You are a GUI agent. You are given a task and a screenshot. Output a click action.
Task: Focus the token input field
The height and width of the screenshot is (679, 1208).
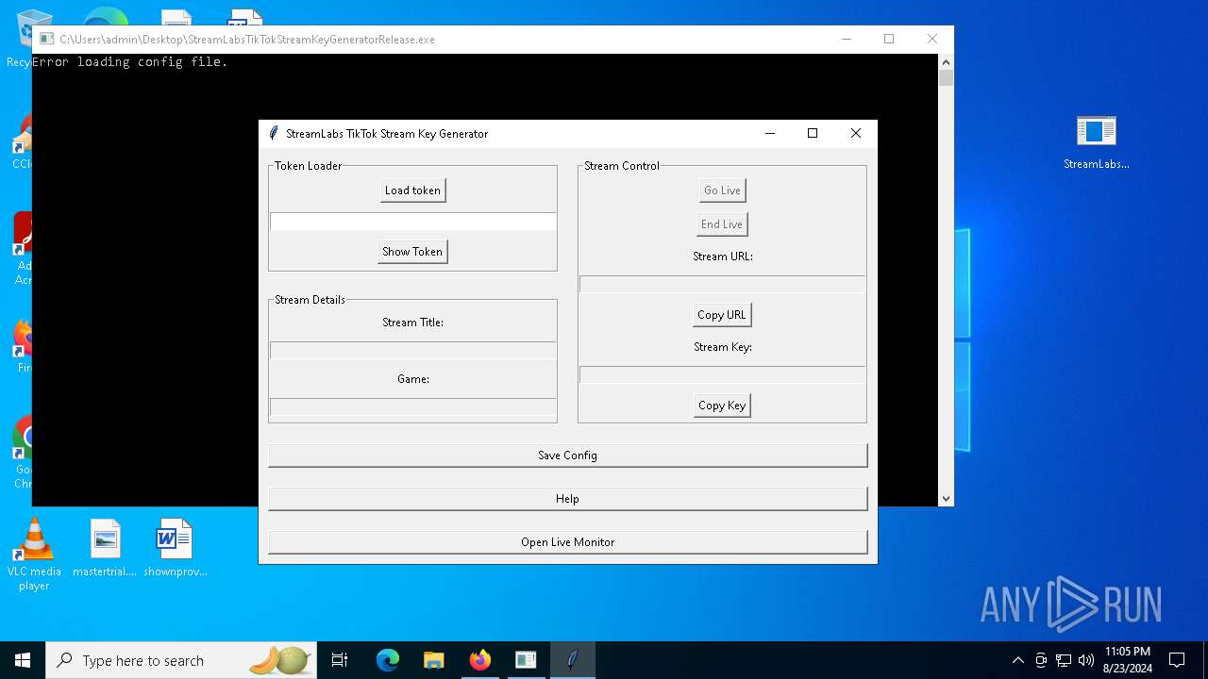[x=413, y=221]
